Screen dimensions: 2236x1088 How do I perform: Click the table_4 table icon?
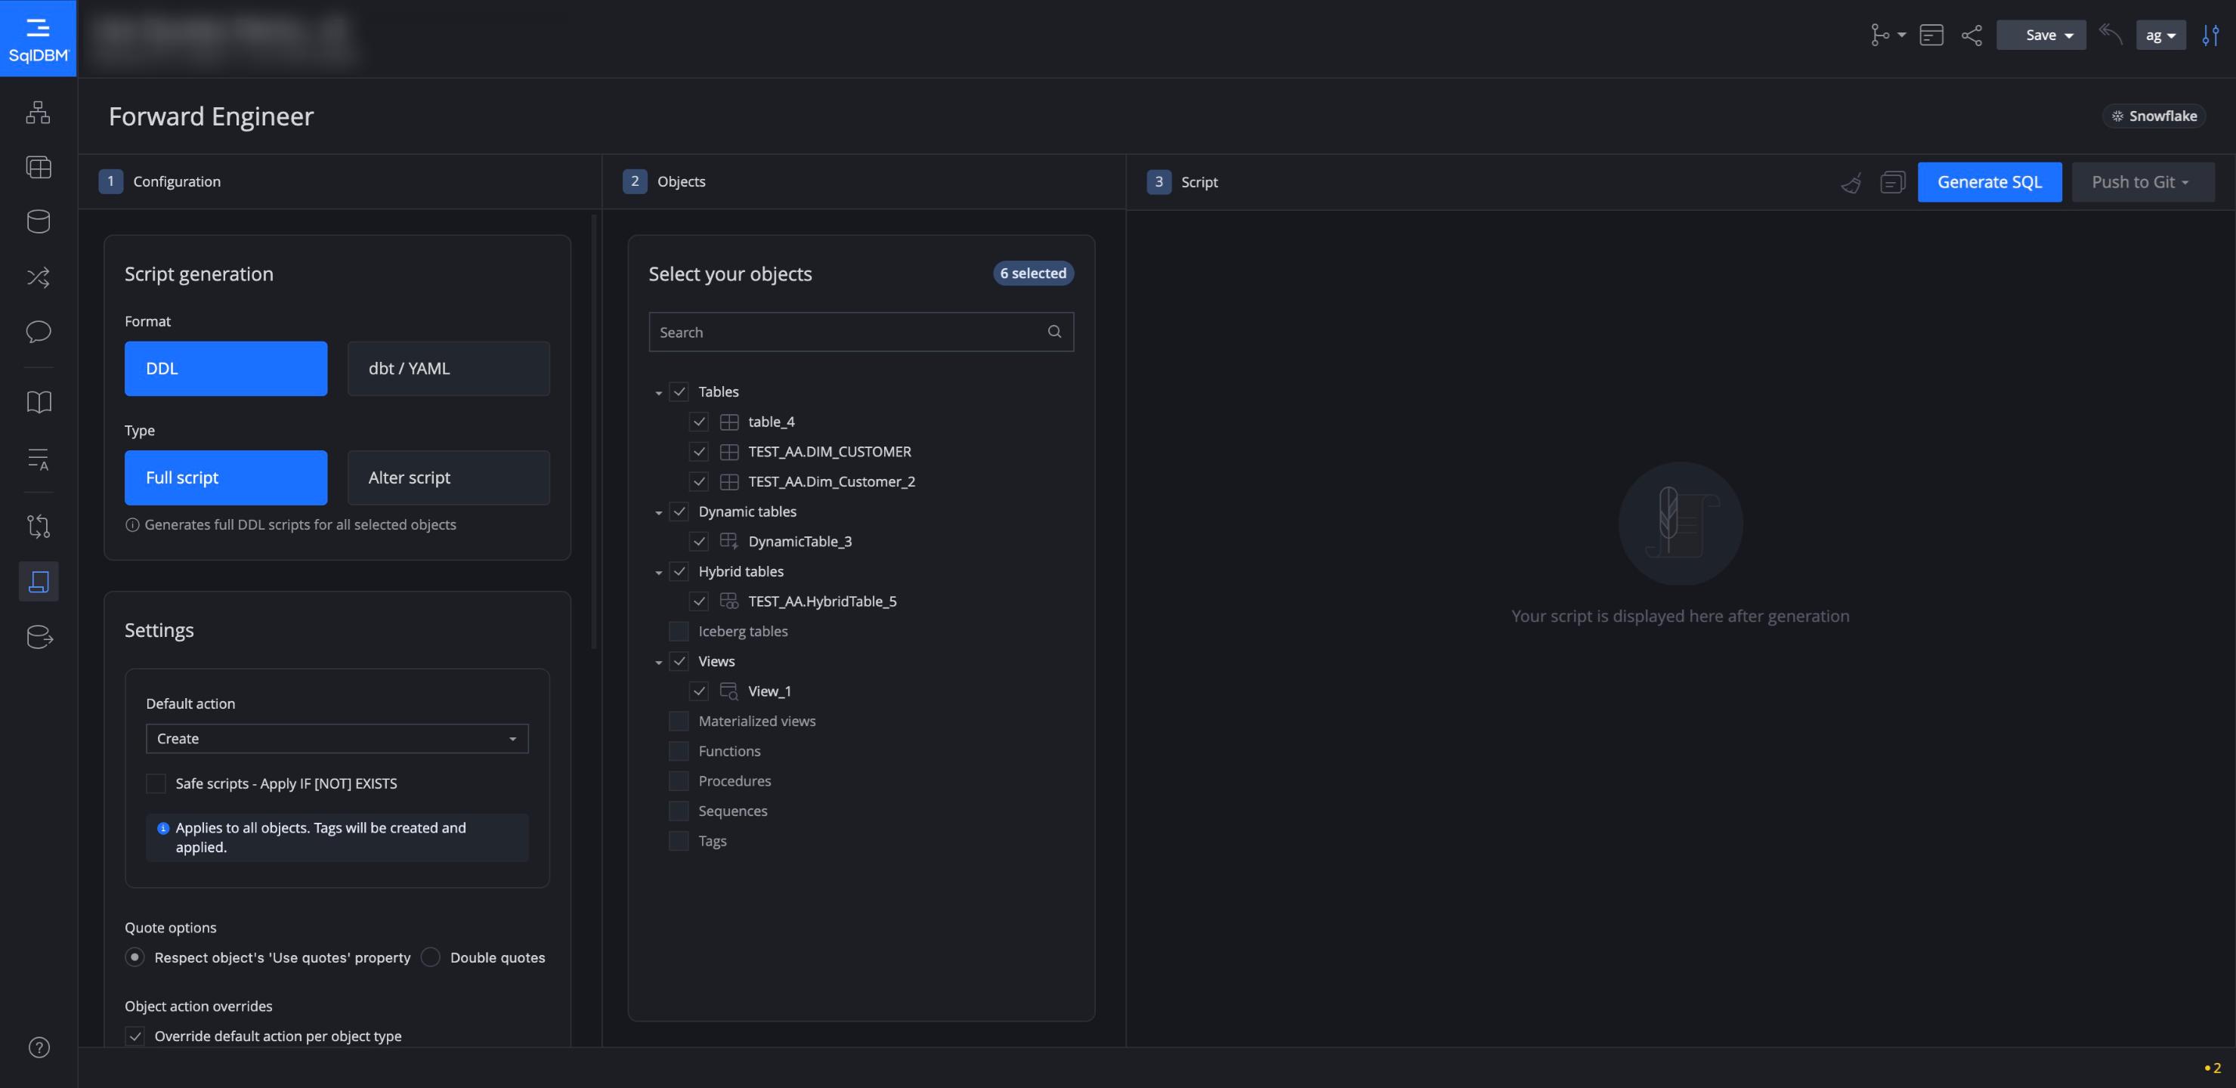[729, 422]
